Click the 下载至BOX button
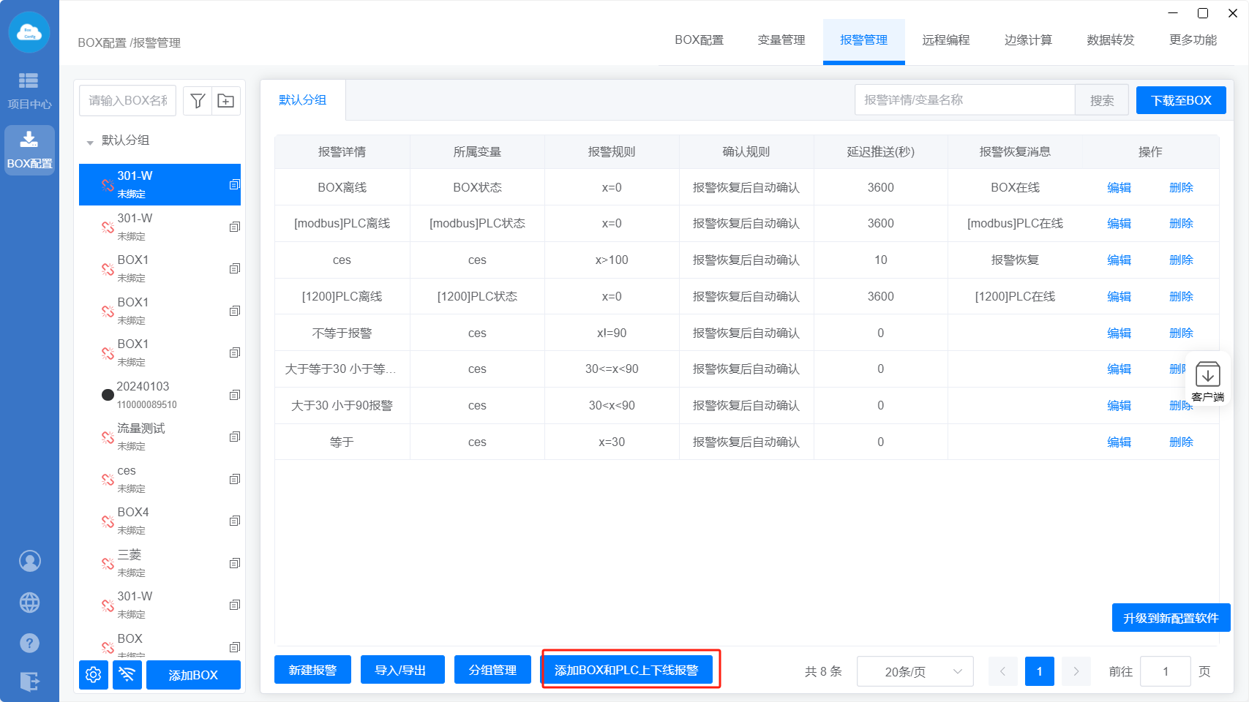The image size is (1249, 702). point(1180,100)
